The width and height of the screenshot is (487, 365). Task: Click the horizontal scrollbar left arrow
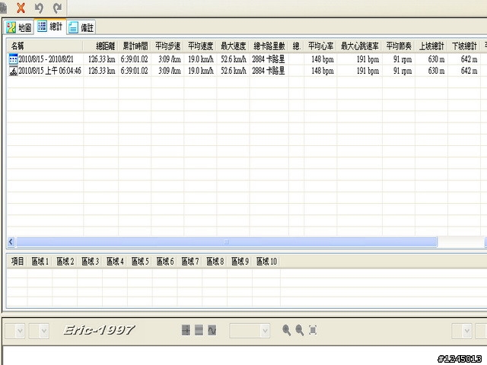(11, 242)
